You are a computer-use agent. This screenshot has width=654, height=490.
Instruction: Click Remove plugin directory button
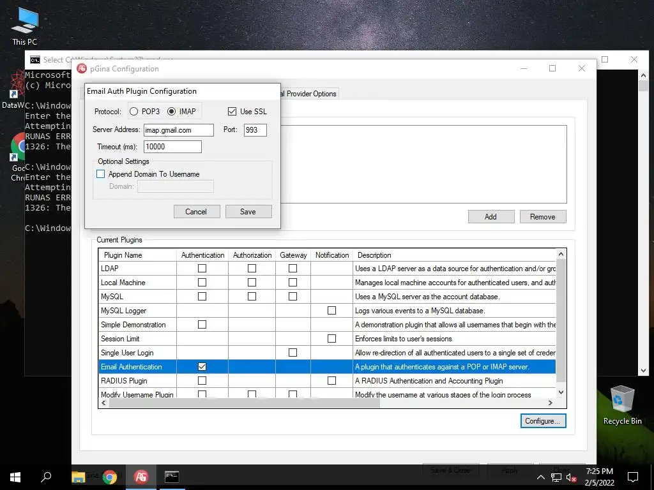543,217
